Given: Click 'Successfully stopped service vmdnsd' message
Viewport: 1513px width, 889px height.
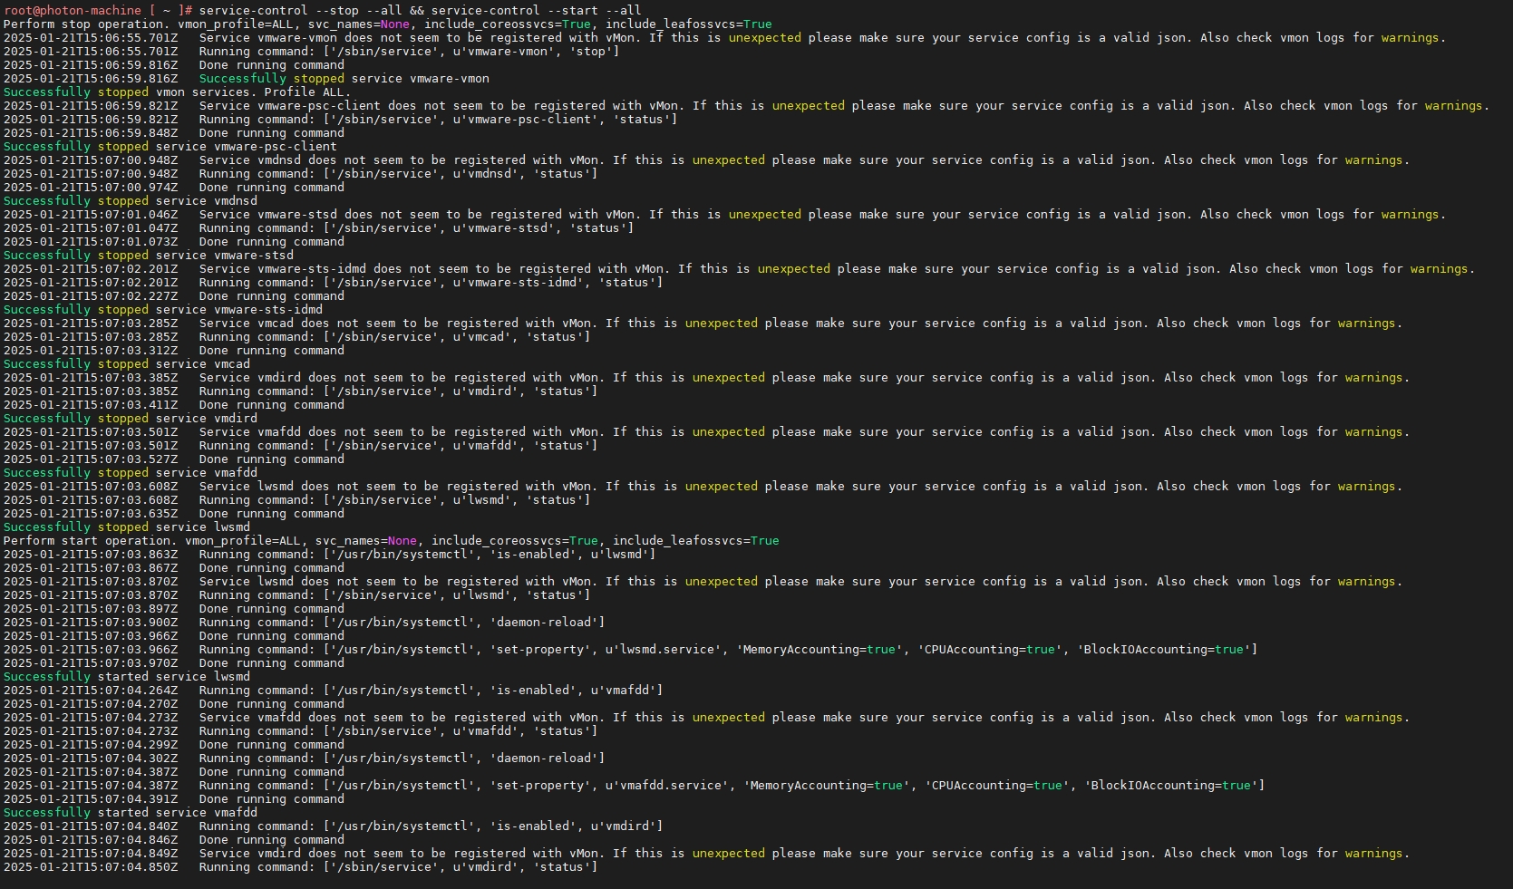Looking at the screenshot, I should (130, 201).
